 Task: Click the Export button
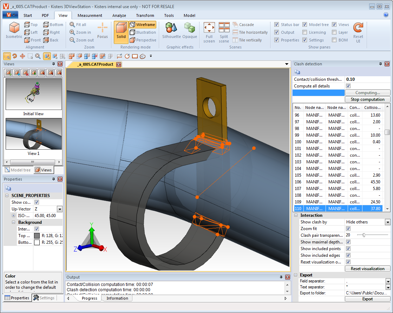click(367, 299)
